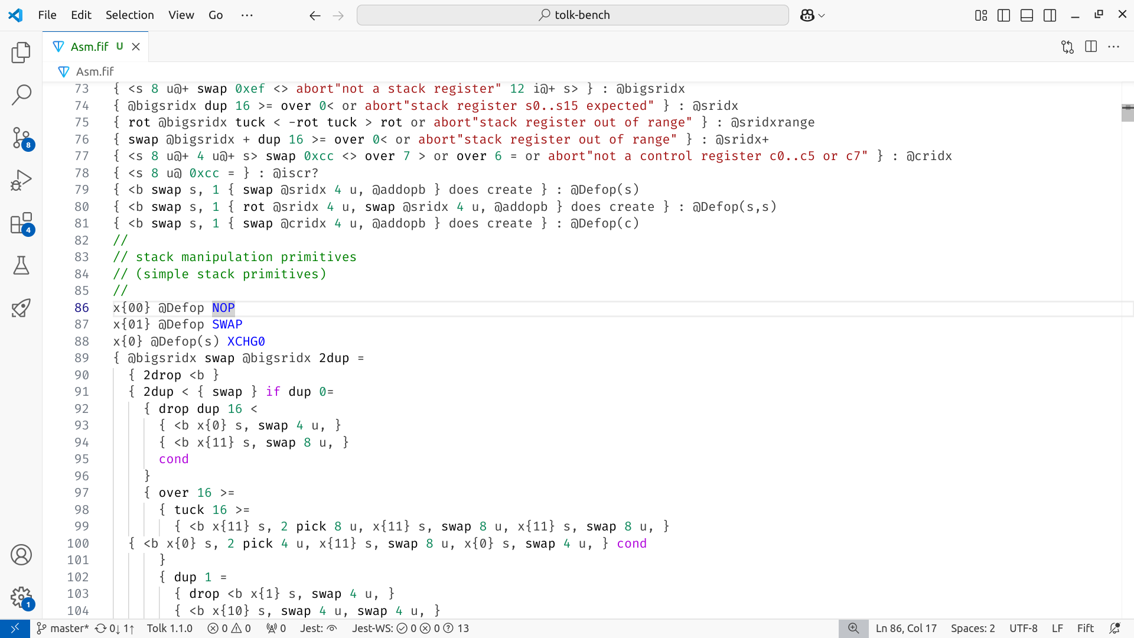
Task: Click comment 'stack manipulation primitives'
Action: pyautogui.click(x=246, y=257)
